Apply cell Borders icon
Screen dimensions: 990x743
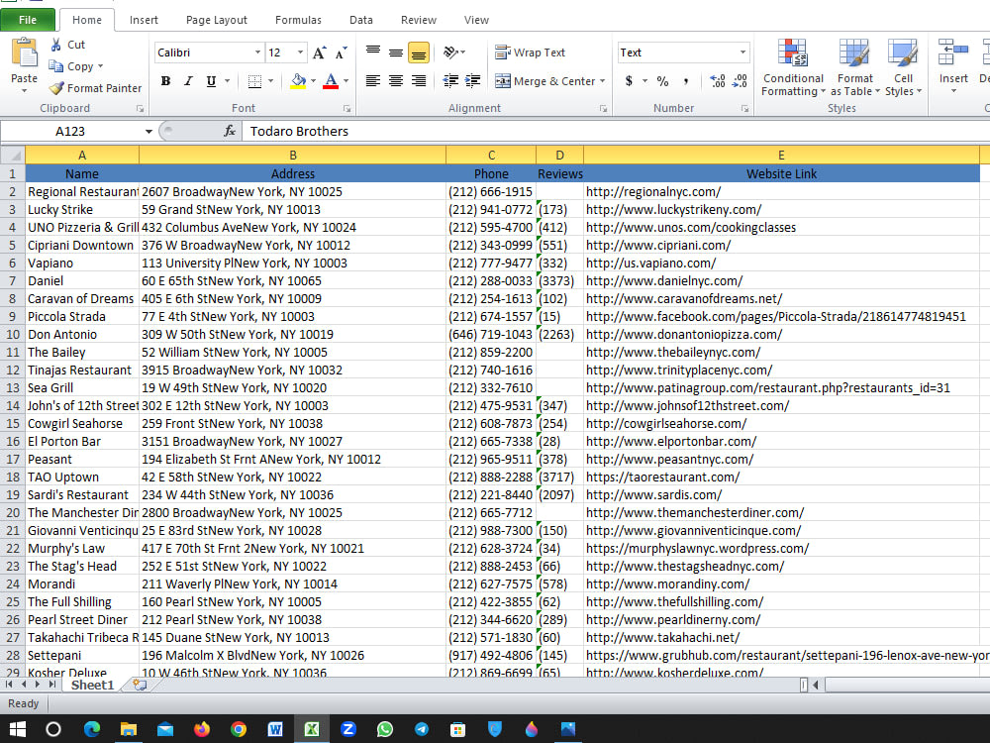[x=254, y=81]
